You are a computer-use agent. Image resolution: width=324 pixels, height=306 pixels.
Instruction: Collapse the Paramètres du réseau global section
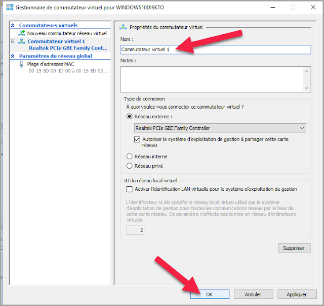[x=13, y=56]
